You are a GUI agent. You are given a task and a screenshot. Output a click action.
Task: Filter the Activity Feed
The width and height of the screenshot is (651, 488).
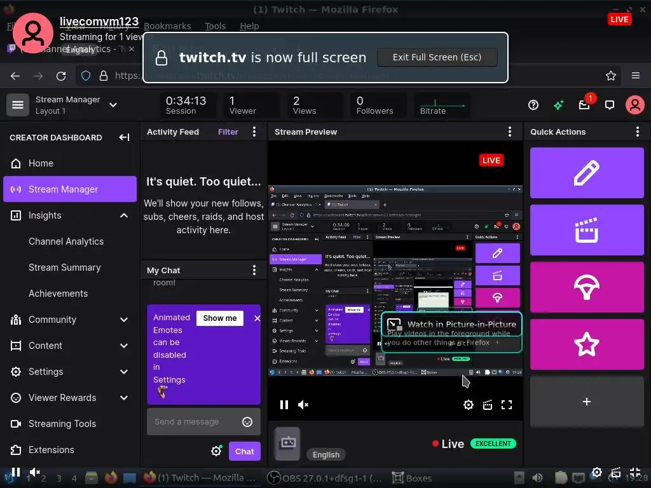[228, 132]
